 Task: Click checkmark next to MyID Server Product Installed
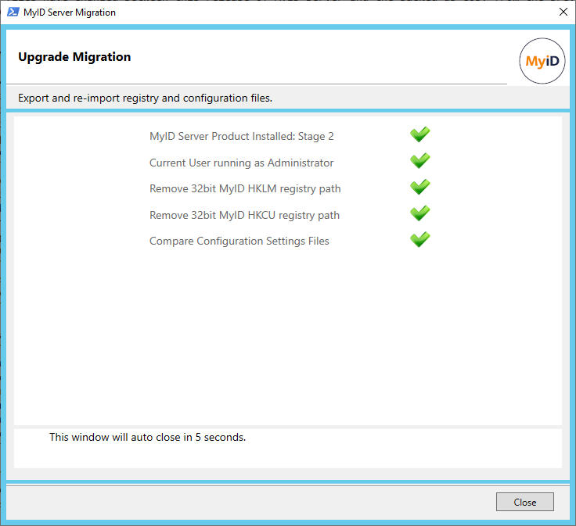pyautogui.click(x=420, y=134)
